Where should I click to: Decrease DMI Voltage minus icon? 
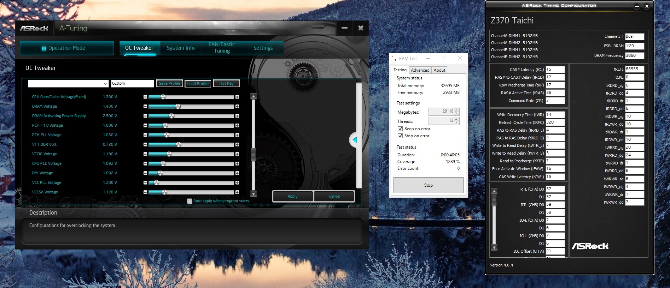pyautogui.click(x=145, y=173)
